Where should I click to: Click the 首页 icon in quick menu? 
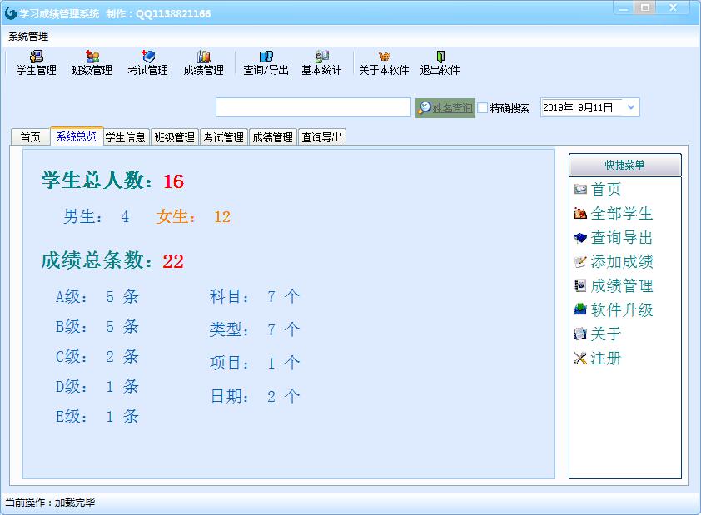coord(580,190)
